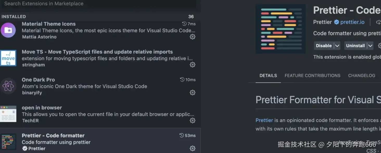Click the open in browser extension icon
381x153 pixels.
pos(8,114)
